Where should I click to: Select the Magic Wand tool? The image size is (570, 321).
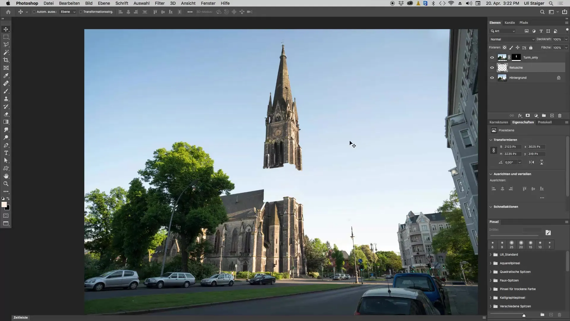tap(6, 52)
